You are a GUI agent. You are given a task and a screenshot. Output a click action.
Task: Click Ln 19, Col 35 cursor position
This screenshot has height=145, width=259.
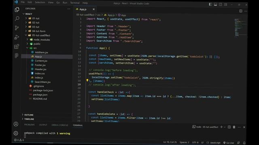point(170,142)
